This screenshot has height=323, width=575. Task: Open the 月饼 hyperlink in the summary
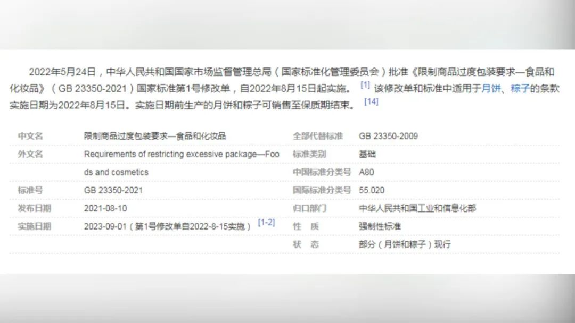491,89
